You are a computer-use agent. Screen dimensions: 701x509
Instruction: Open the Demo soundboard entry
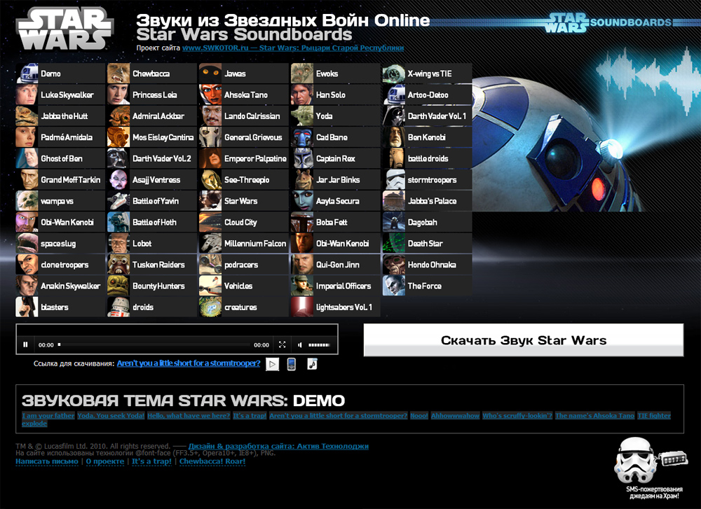[x=60, y=74]
